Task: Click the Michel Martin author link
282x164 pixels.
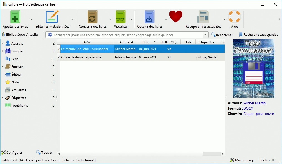Action: (254, 103)
